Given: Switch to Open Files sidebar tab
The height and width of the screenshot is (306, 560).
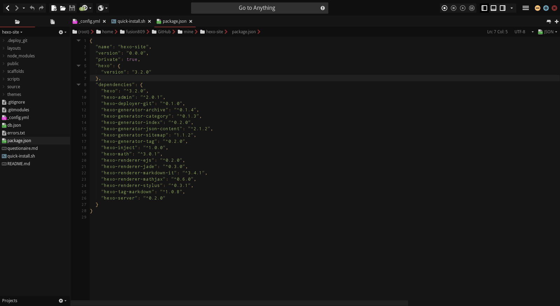Looking at the screenshot, I should 52,21.
